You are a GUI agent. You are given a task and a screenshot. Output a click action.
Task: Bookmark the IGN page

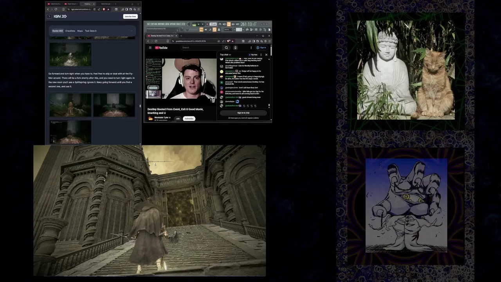[x=63, y=9]
